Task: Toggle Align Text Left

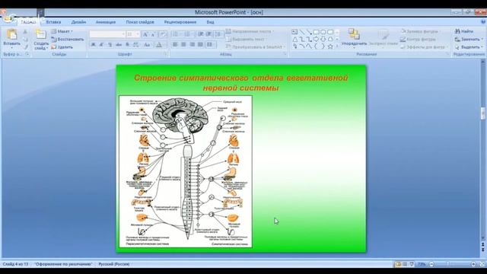Action: point(175,45)
